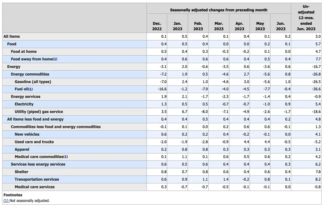
Task: Click the seasonally adjusted changes header
Action: (x=219, y=10)
